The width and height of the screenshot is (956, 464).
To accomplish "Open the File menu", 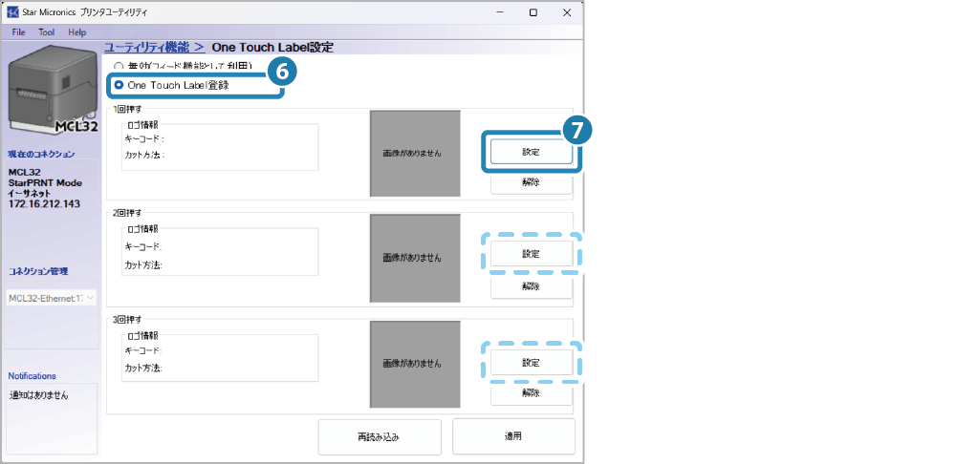I will [18, 32].
